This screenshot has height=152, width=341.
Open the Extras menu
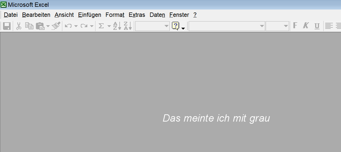pyautogui.click(x=137, y=15)
